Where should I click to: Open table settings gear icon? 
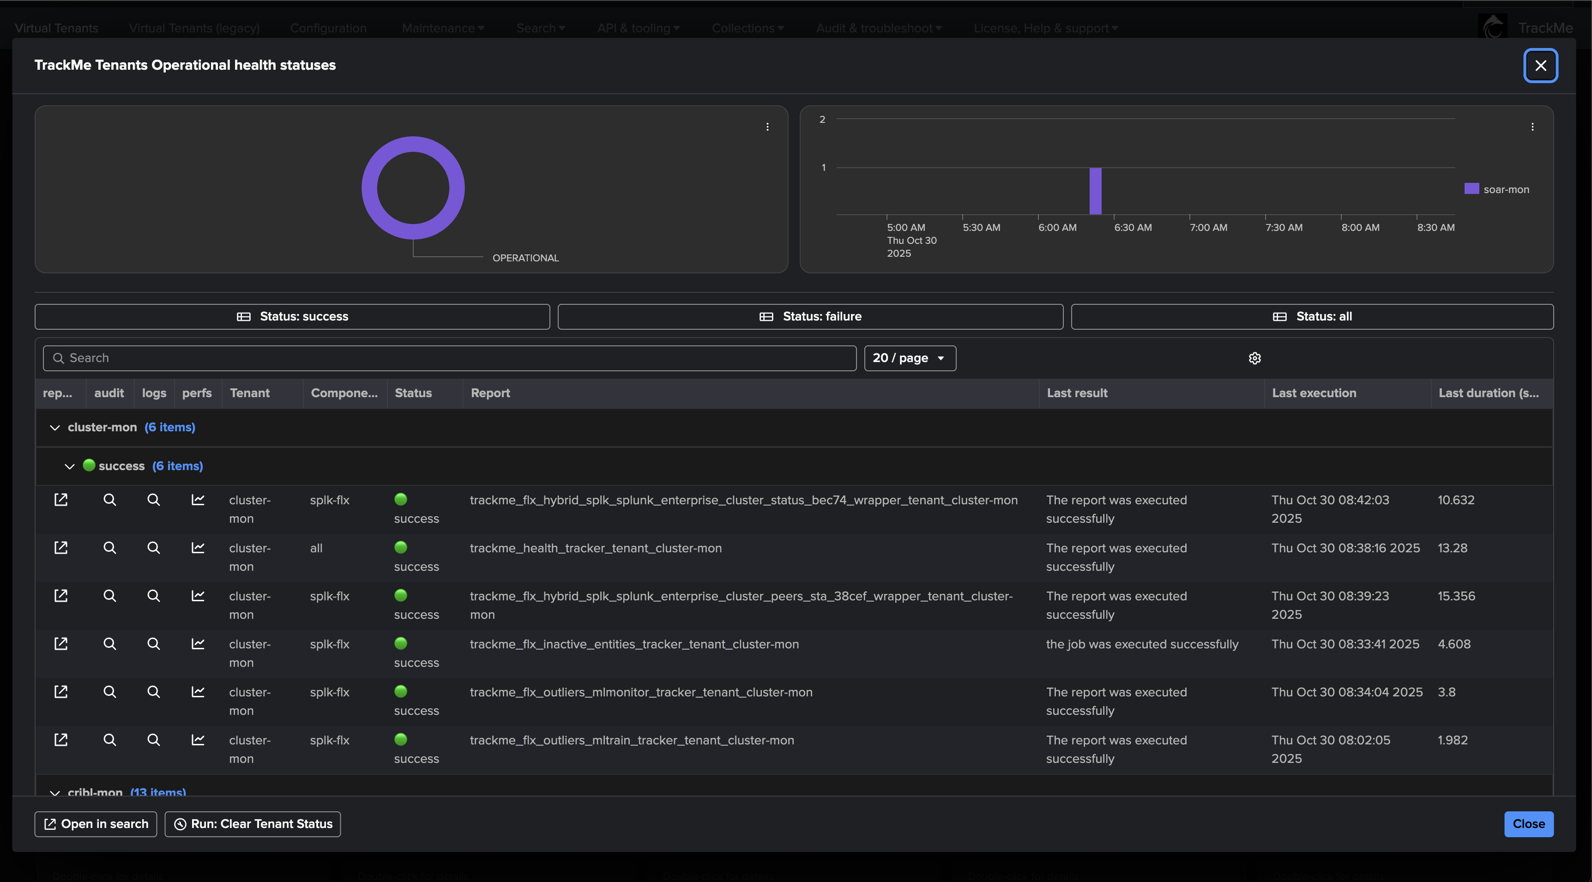1254,358
